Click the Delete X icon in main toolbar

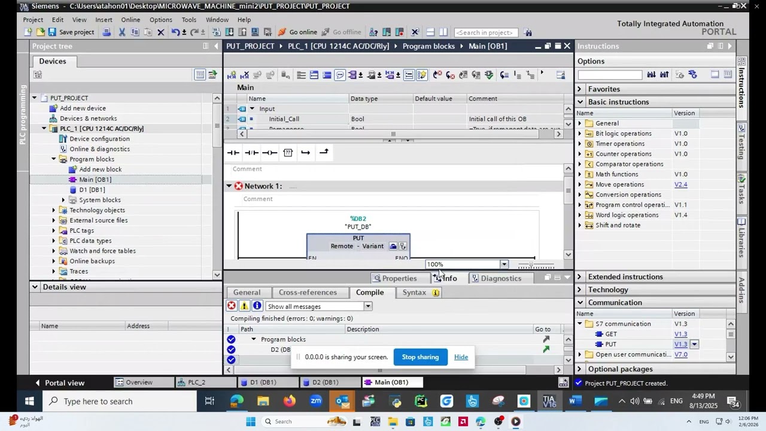(160, 32)
